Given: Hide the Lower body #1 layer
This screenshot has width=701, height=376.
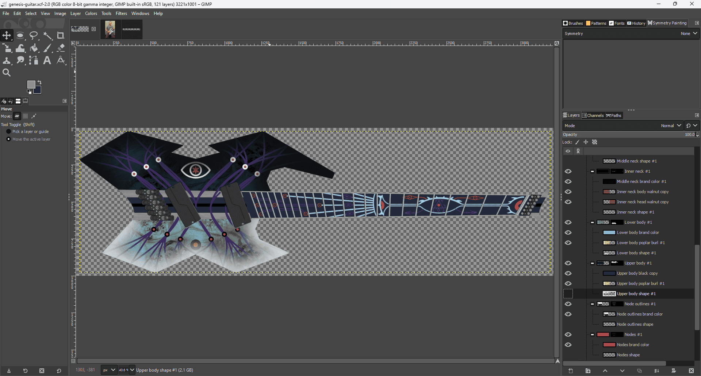Looking at the screenshot, I should point(568,222).
